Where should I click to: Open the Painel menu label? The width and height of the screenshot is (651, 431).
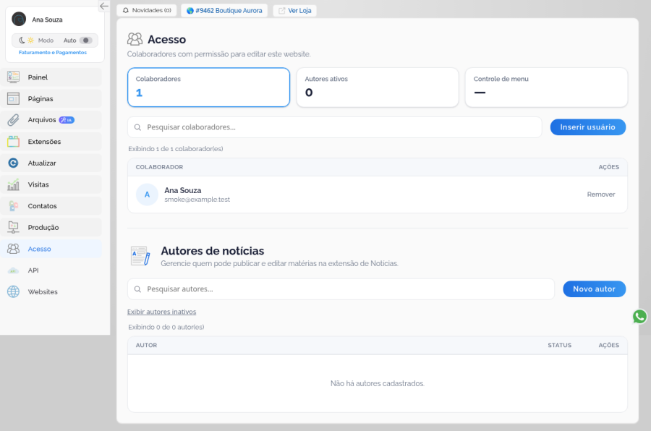(38, 77)
